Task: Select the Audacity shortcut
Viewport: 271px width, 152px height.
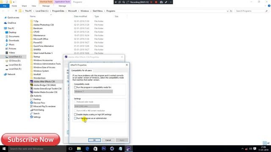Action: [x=37, y=96]
